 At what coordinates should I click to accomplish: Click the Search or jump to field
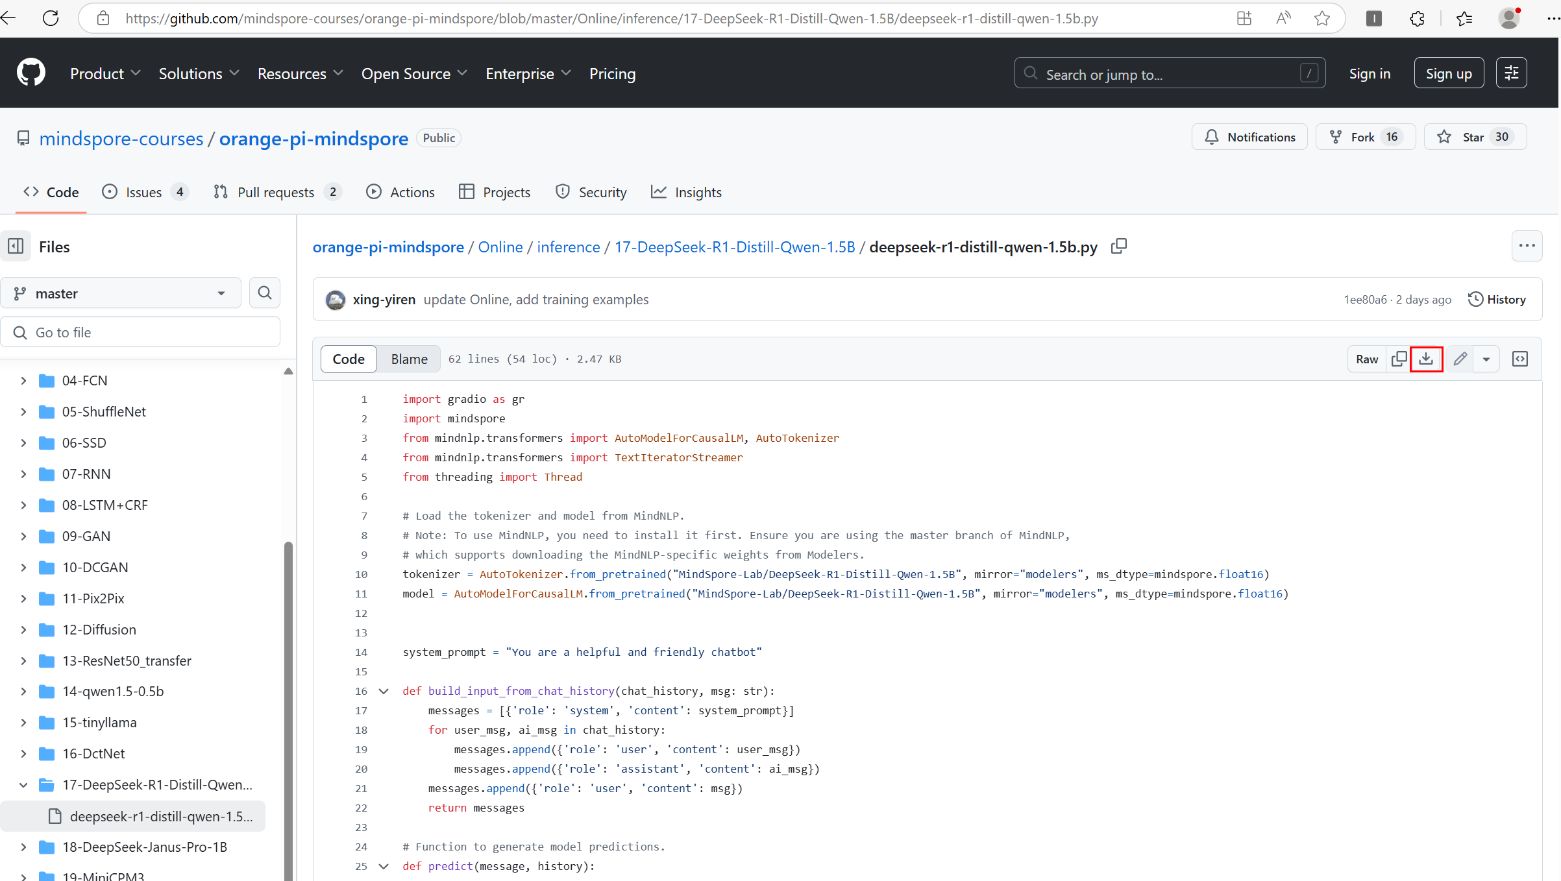(x=1170, y=73)
